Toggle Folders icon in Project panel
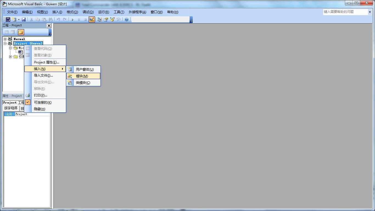This screenshot has width=375, height=211. point(21,32)
